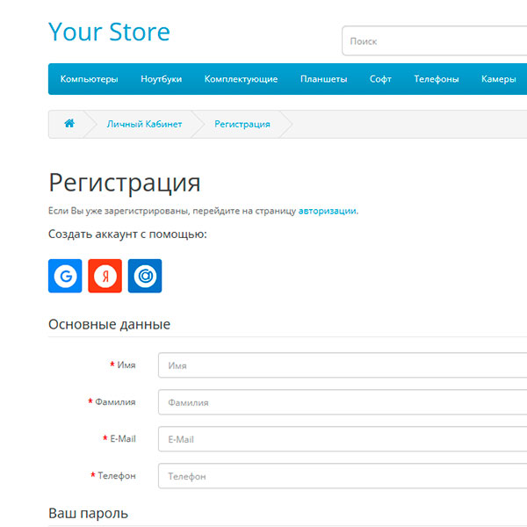Follow the авторизации link
The height and width of the screenshot is (527, 527).
[x=328, y=211]
